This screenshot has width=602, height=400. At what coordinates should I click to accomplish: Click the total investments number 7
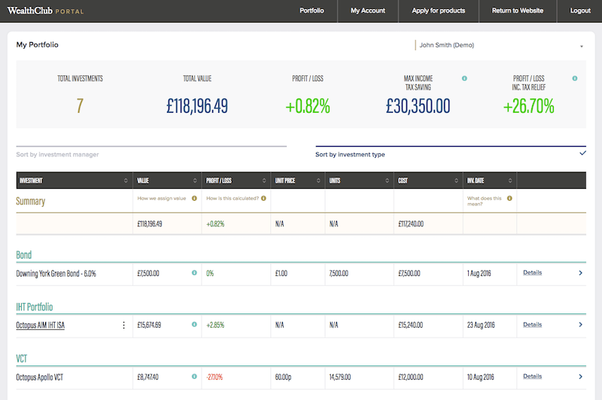point(80,106)
